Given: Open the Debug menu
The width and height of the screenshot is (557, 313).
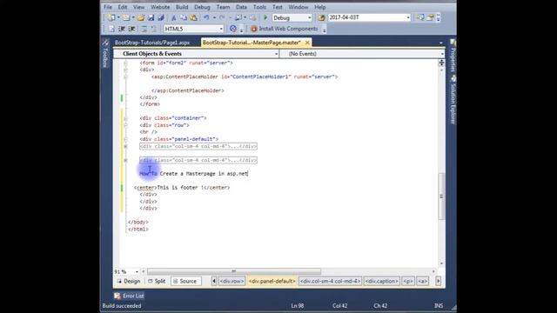Looking at the screenshot, I should click(202, 7).
